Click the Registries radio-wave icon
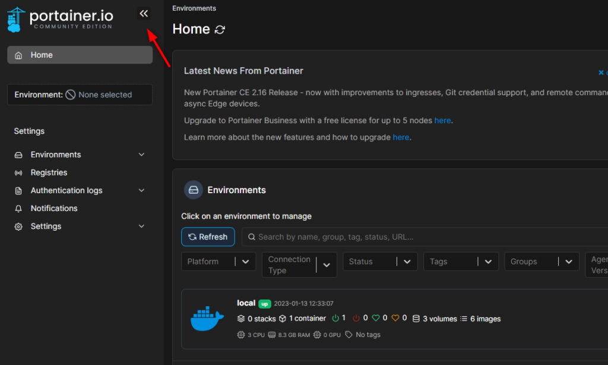This screenshot has height=365, width=608. tap(18, 173)
